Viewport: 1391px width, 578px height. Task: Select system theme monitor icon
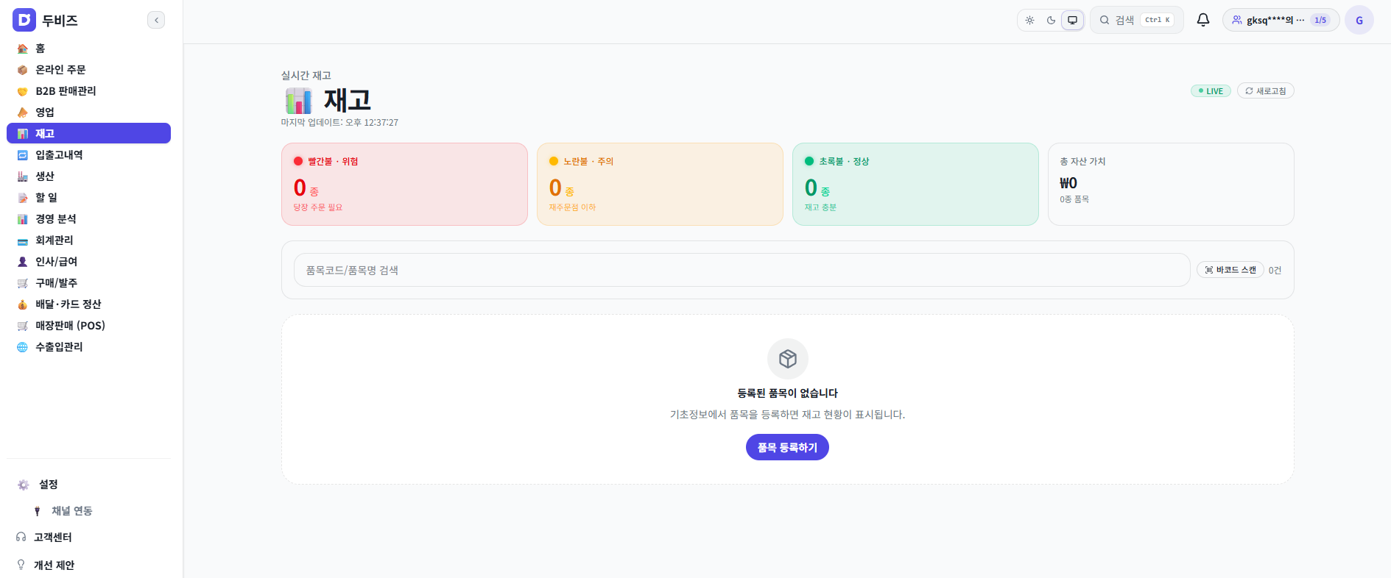(1072, 20)
